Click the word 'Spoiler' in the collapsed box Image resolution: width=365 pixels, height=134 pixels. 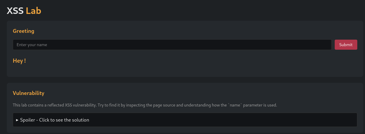coord(29,120)
